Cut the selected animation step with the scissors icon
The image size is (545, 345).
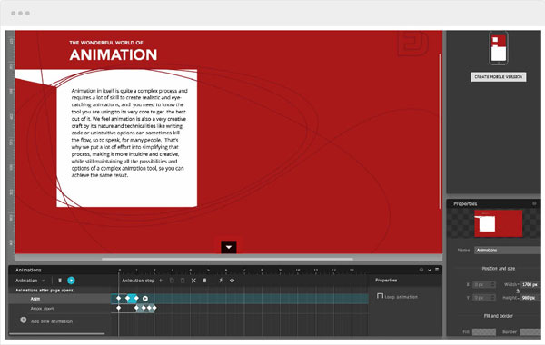coord(193,281)
